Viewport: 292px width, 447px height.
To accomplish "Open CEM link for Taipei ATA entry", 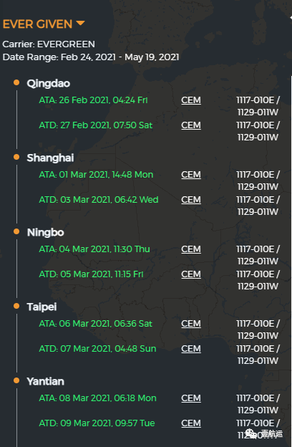I will coord(191,324).
